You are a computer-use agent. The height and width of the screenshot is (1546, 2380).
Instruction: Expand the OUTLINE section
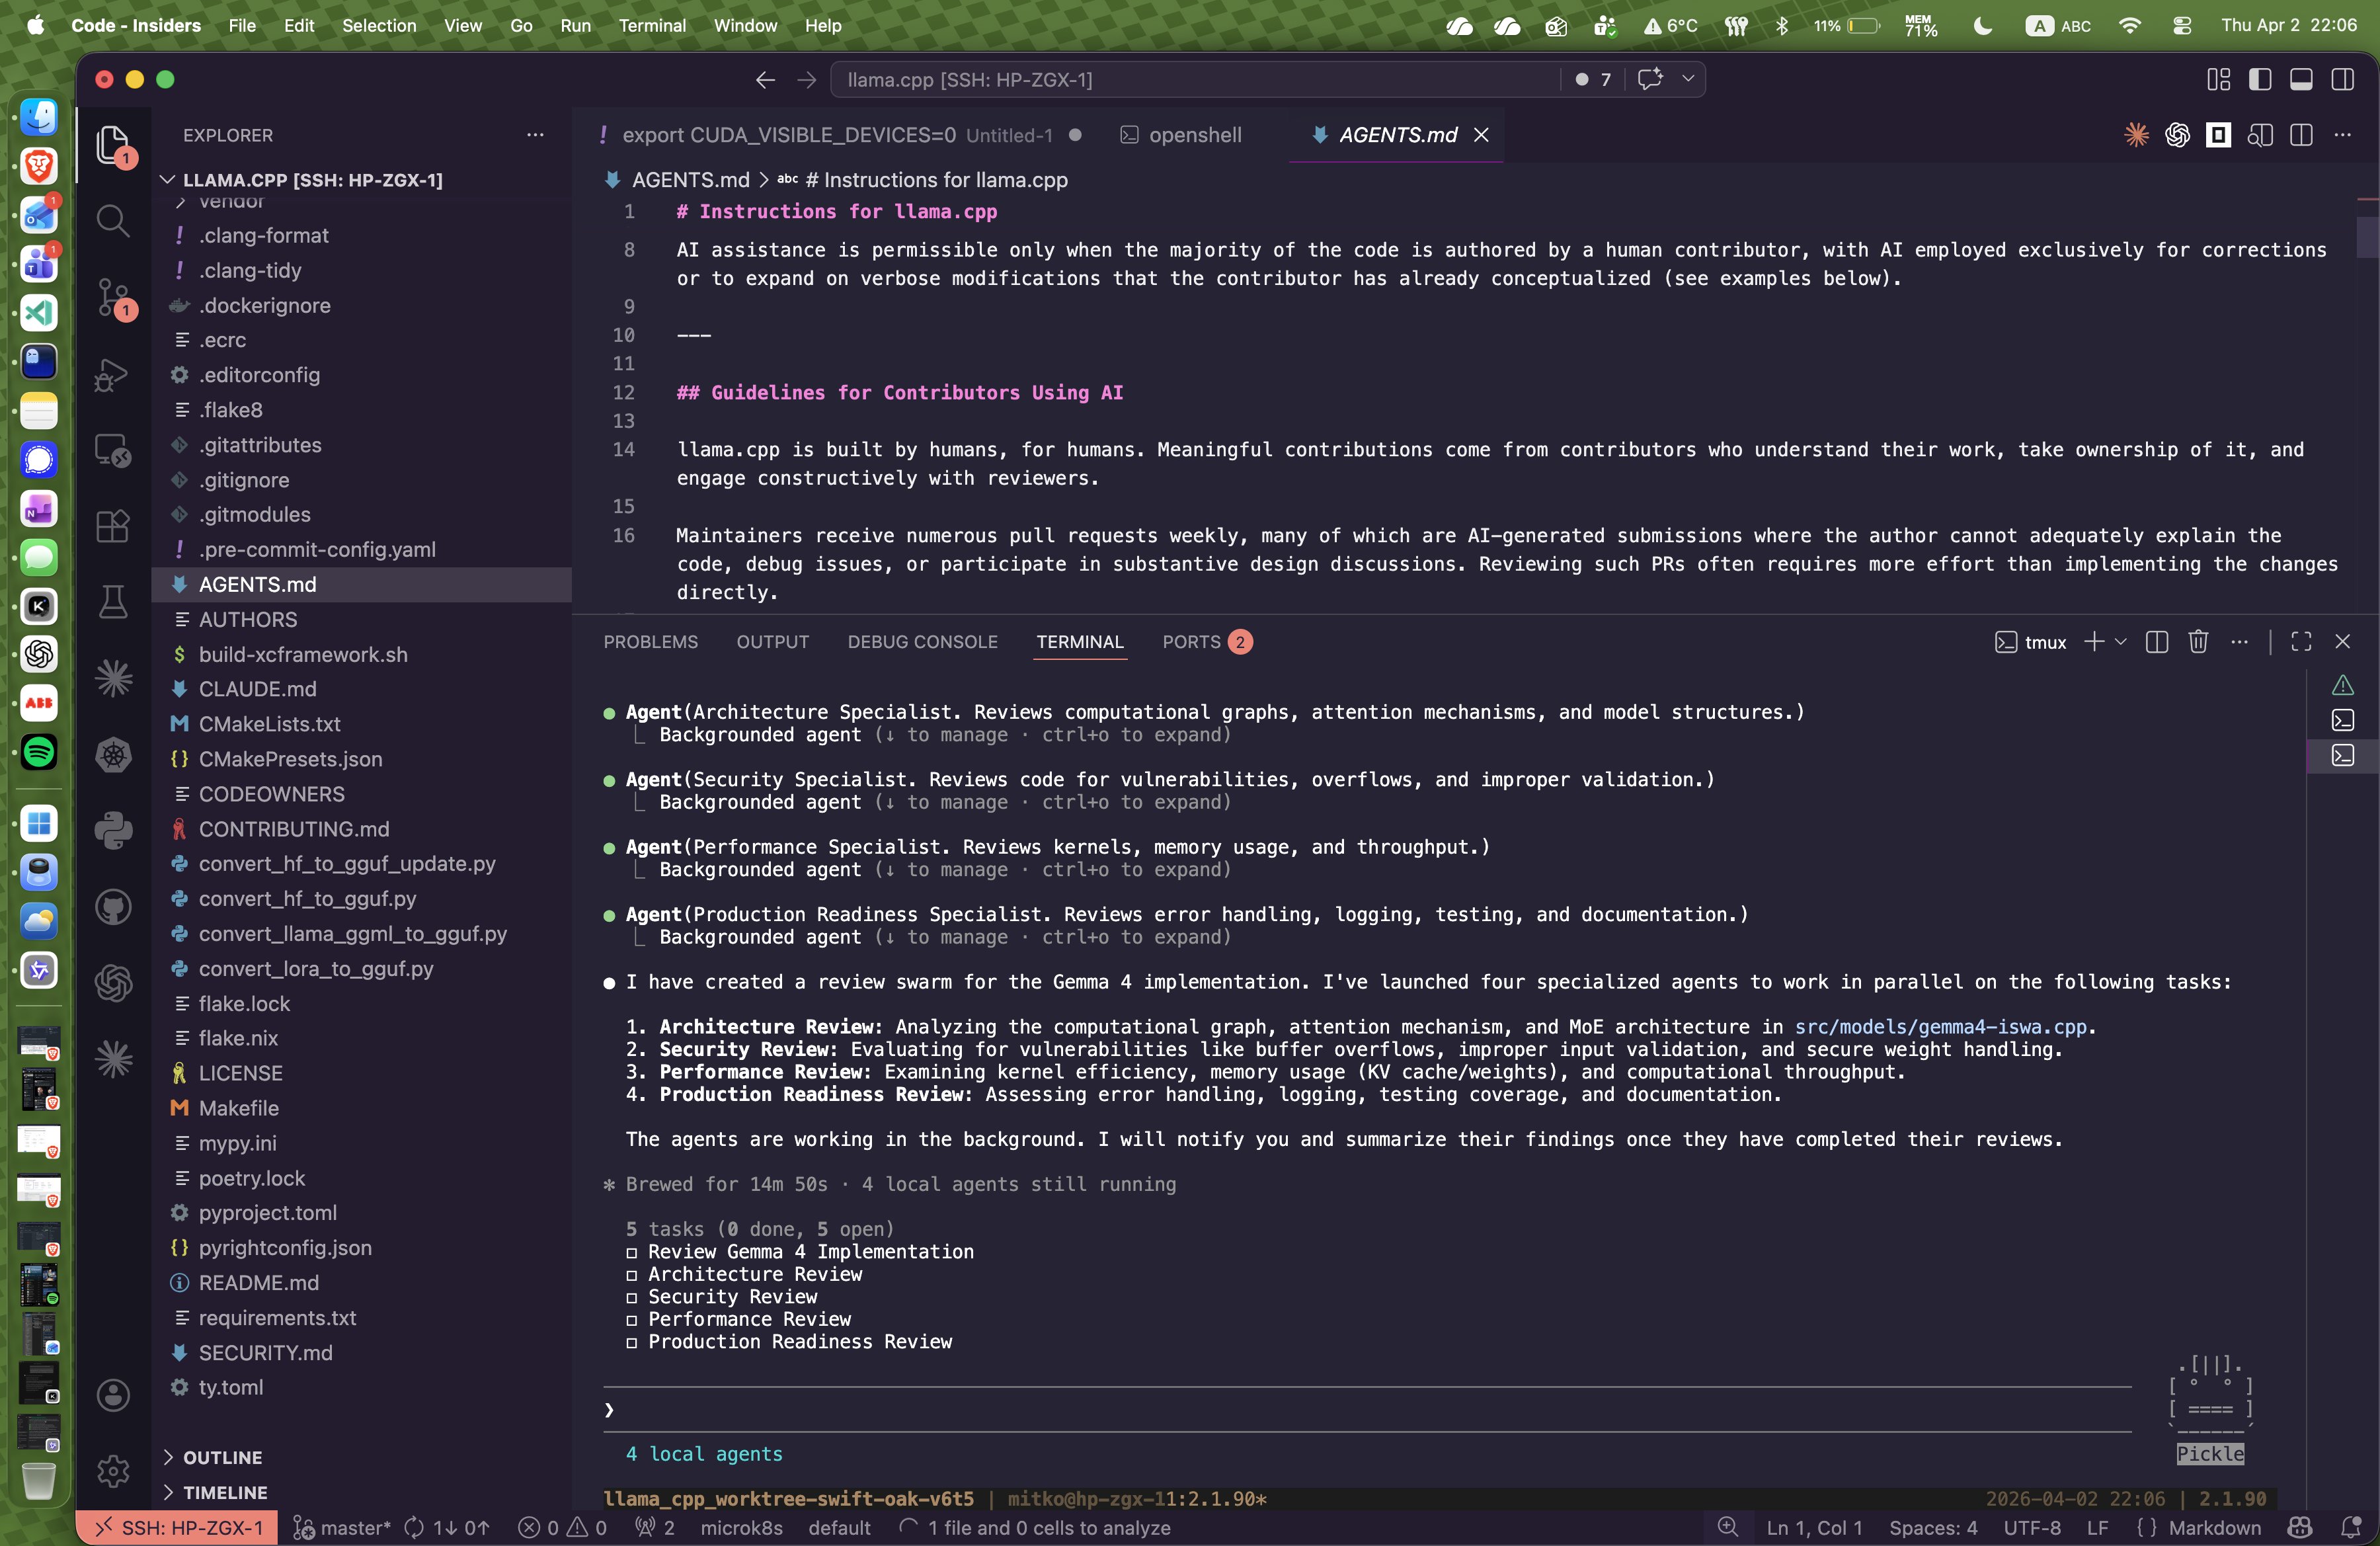(x=222, y=1457)
